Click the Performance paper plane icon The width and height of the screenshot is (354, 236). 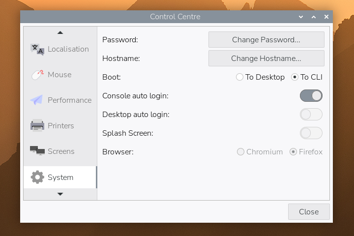pos(36,100)
